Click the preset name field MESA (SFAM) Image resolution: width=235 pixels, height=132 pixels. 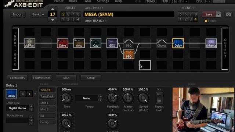pyautogui.click(x=129, y=14)
